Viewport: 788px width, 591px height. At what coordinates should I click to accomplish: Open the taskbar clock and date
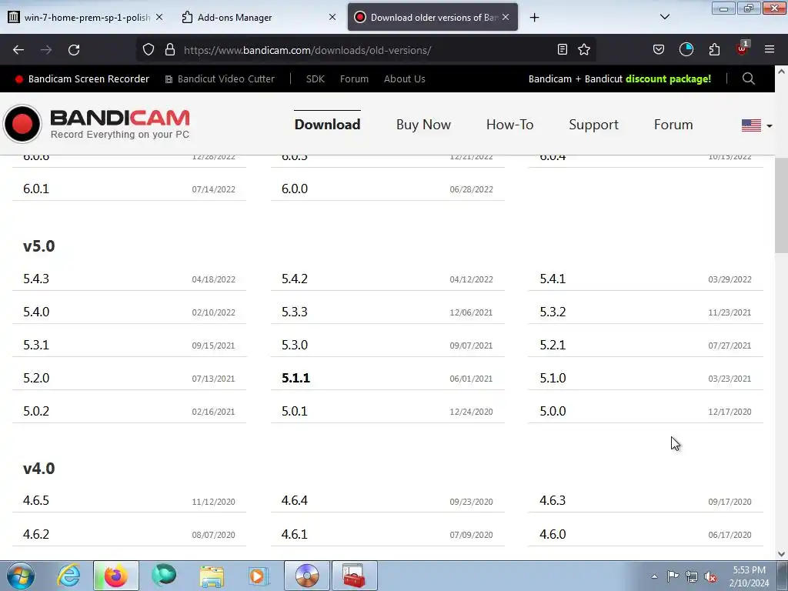click(x=750, y=576)
